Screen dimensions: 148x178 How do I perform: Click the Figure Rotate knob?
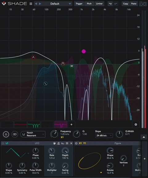pyautogui.click(x=110, y=166)
